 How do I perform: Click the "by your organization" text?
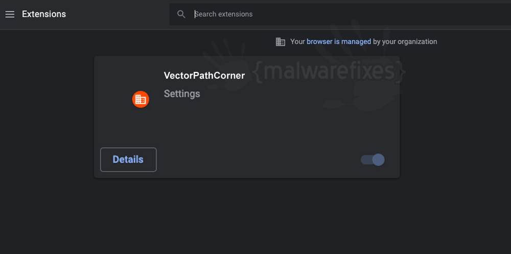[405, 42]
